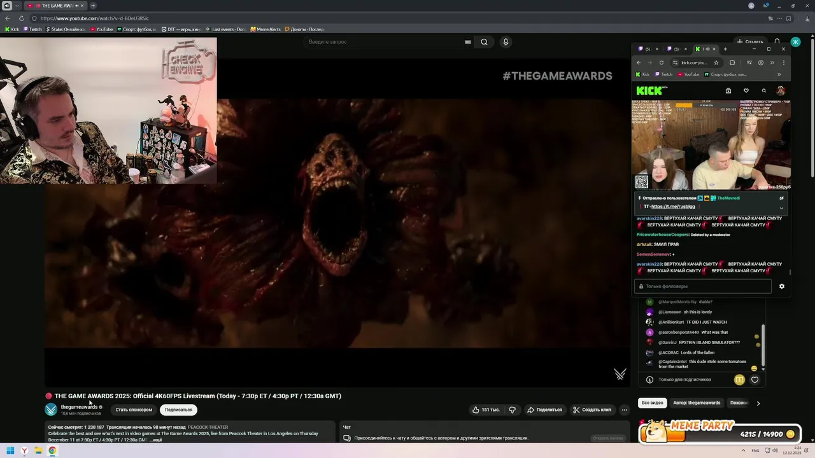This screenshot has height=458, width=815.
Task: Collapse the pinned message in Kick chat
Action: point(781,208)
